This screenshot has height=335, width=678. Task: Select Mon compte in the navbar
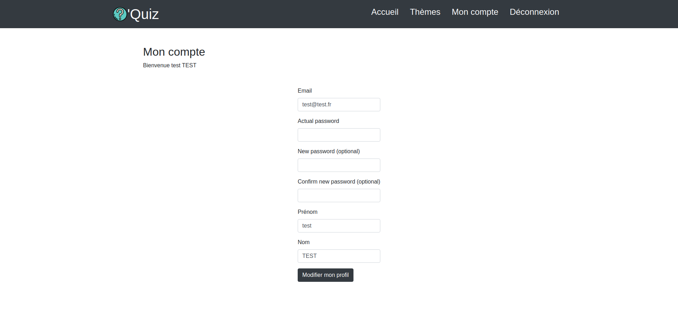tap(475, 12)
